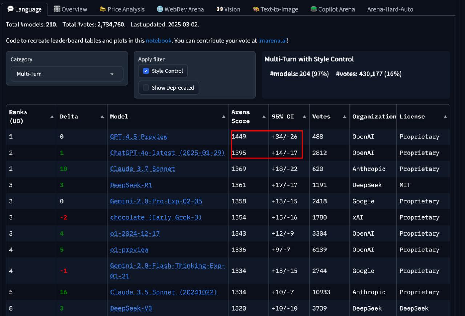The height and width of the screenshot is (316, 465).
Task: Click delta value 16
Action: coord(64,292)
